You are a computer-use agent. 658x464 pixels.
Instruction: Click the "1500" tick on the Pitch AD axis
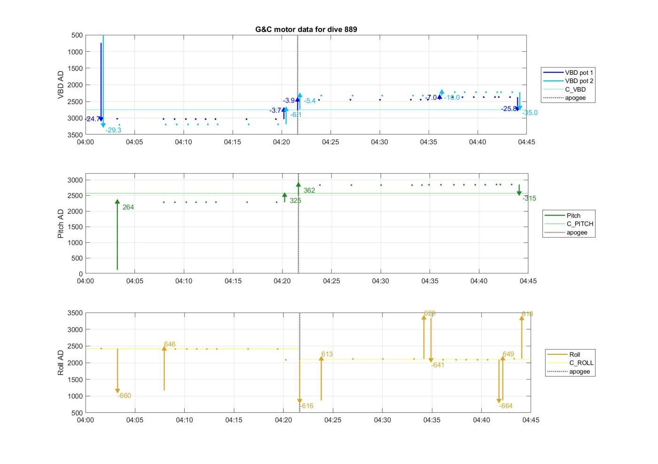[x=75, y=227]
